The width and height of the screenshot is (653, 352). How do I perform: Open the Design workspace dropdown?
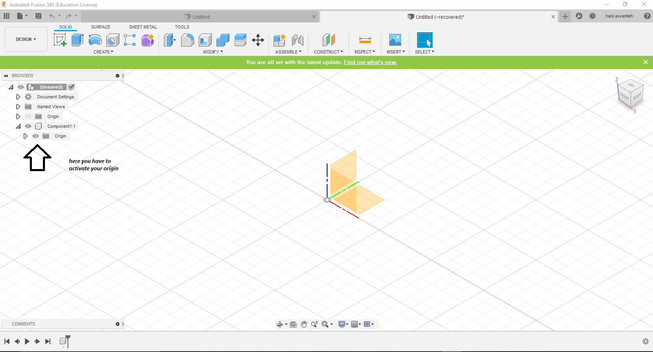pyautogui.click(x=26, y=39)
